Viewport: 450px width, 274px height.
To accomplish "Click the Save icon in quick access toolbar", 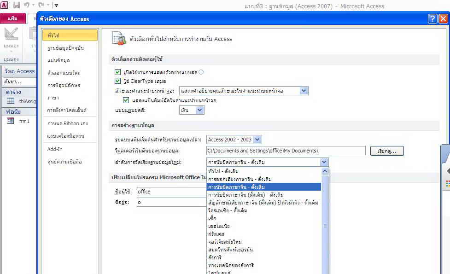I will [x=17, y=5].
